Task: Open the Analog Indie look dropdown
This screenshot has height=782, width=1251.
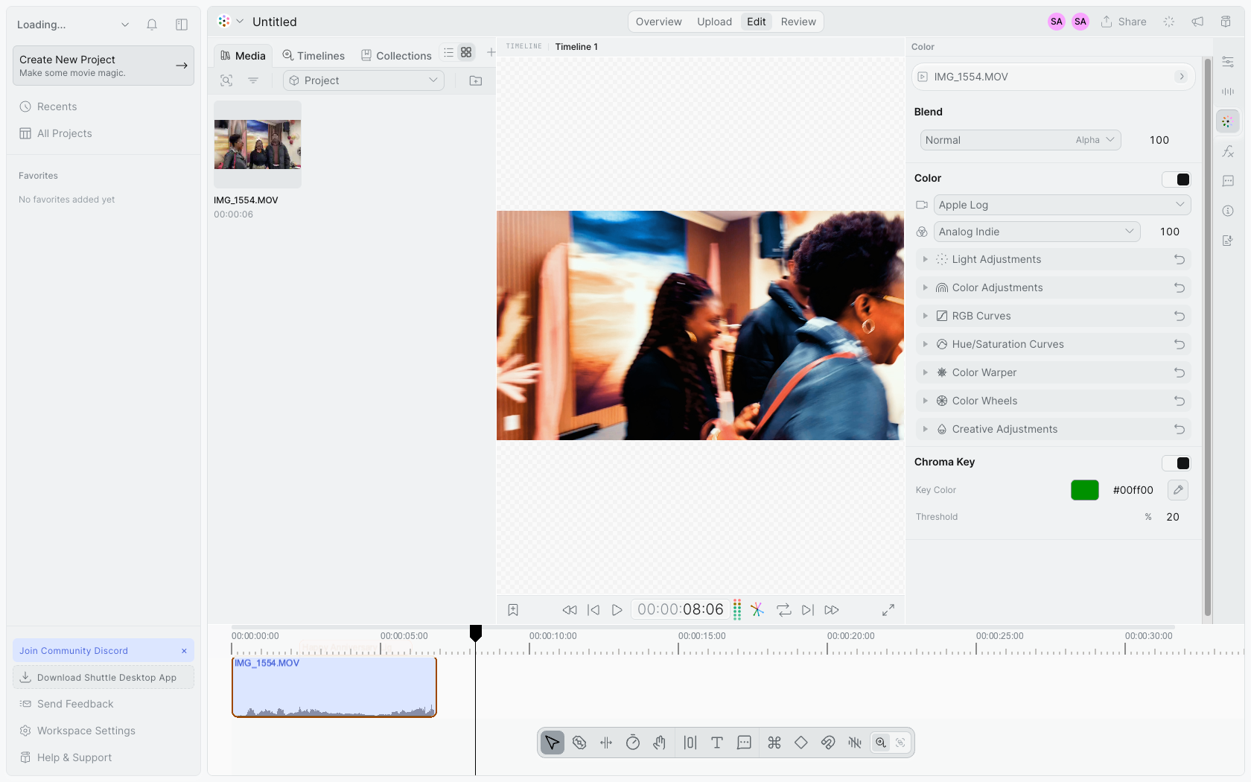Action: pos(1037,232)
